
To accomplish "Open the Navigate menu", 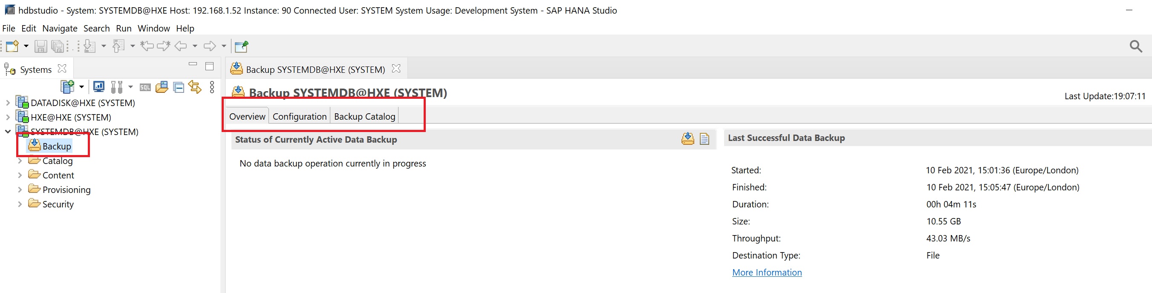I will click(x=60, y=28).
